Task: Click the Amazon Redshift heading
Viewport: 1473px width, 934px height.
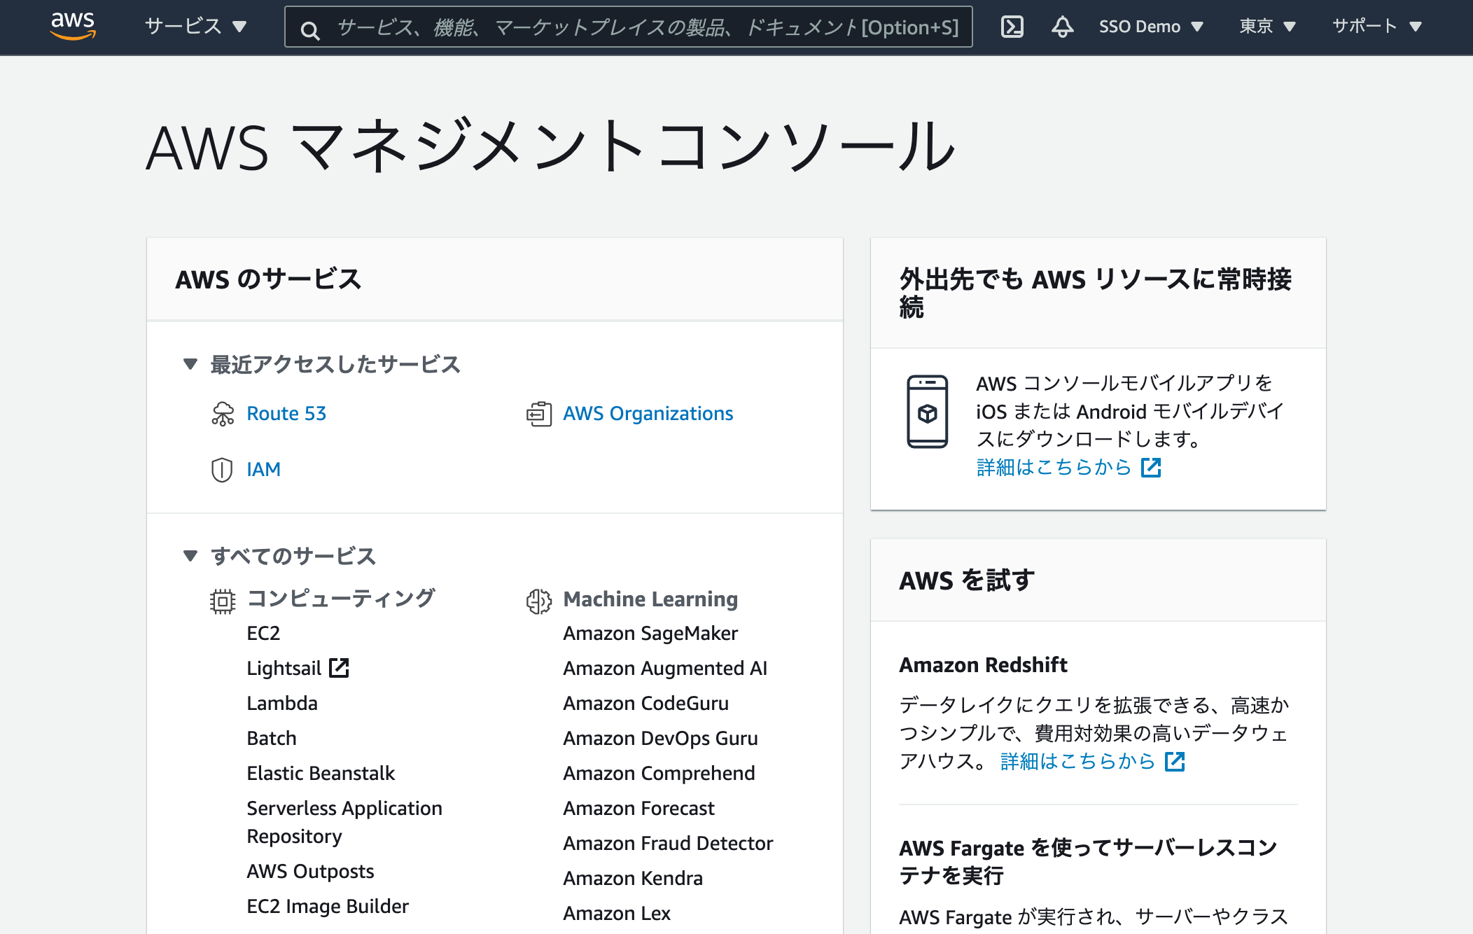Action: coord(983,664)
